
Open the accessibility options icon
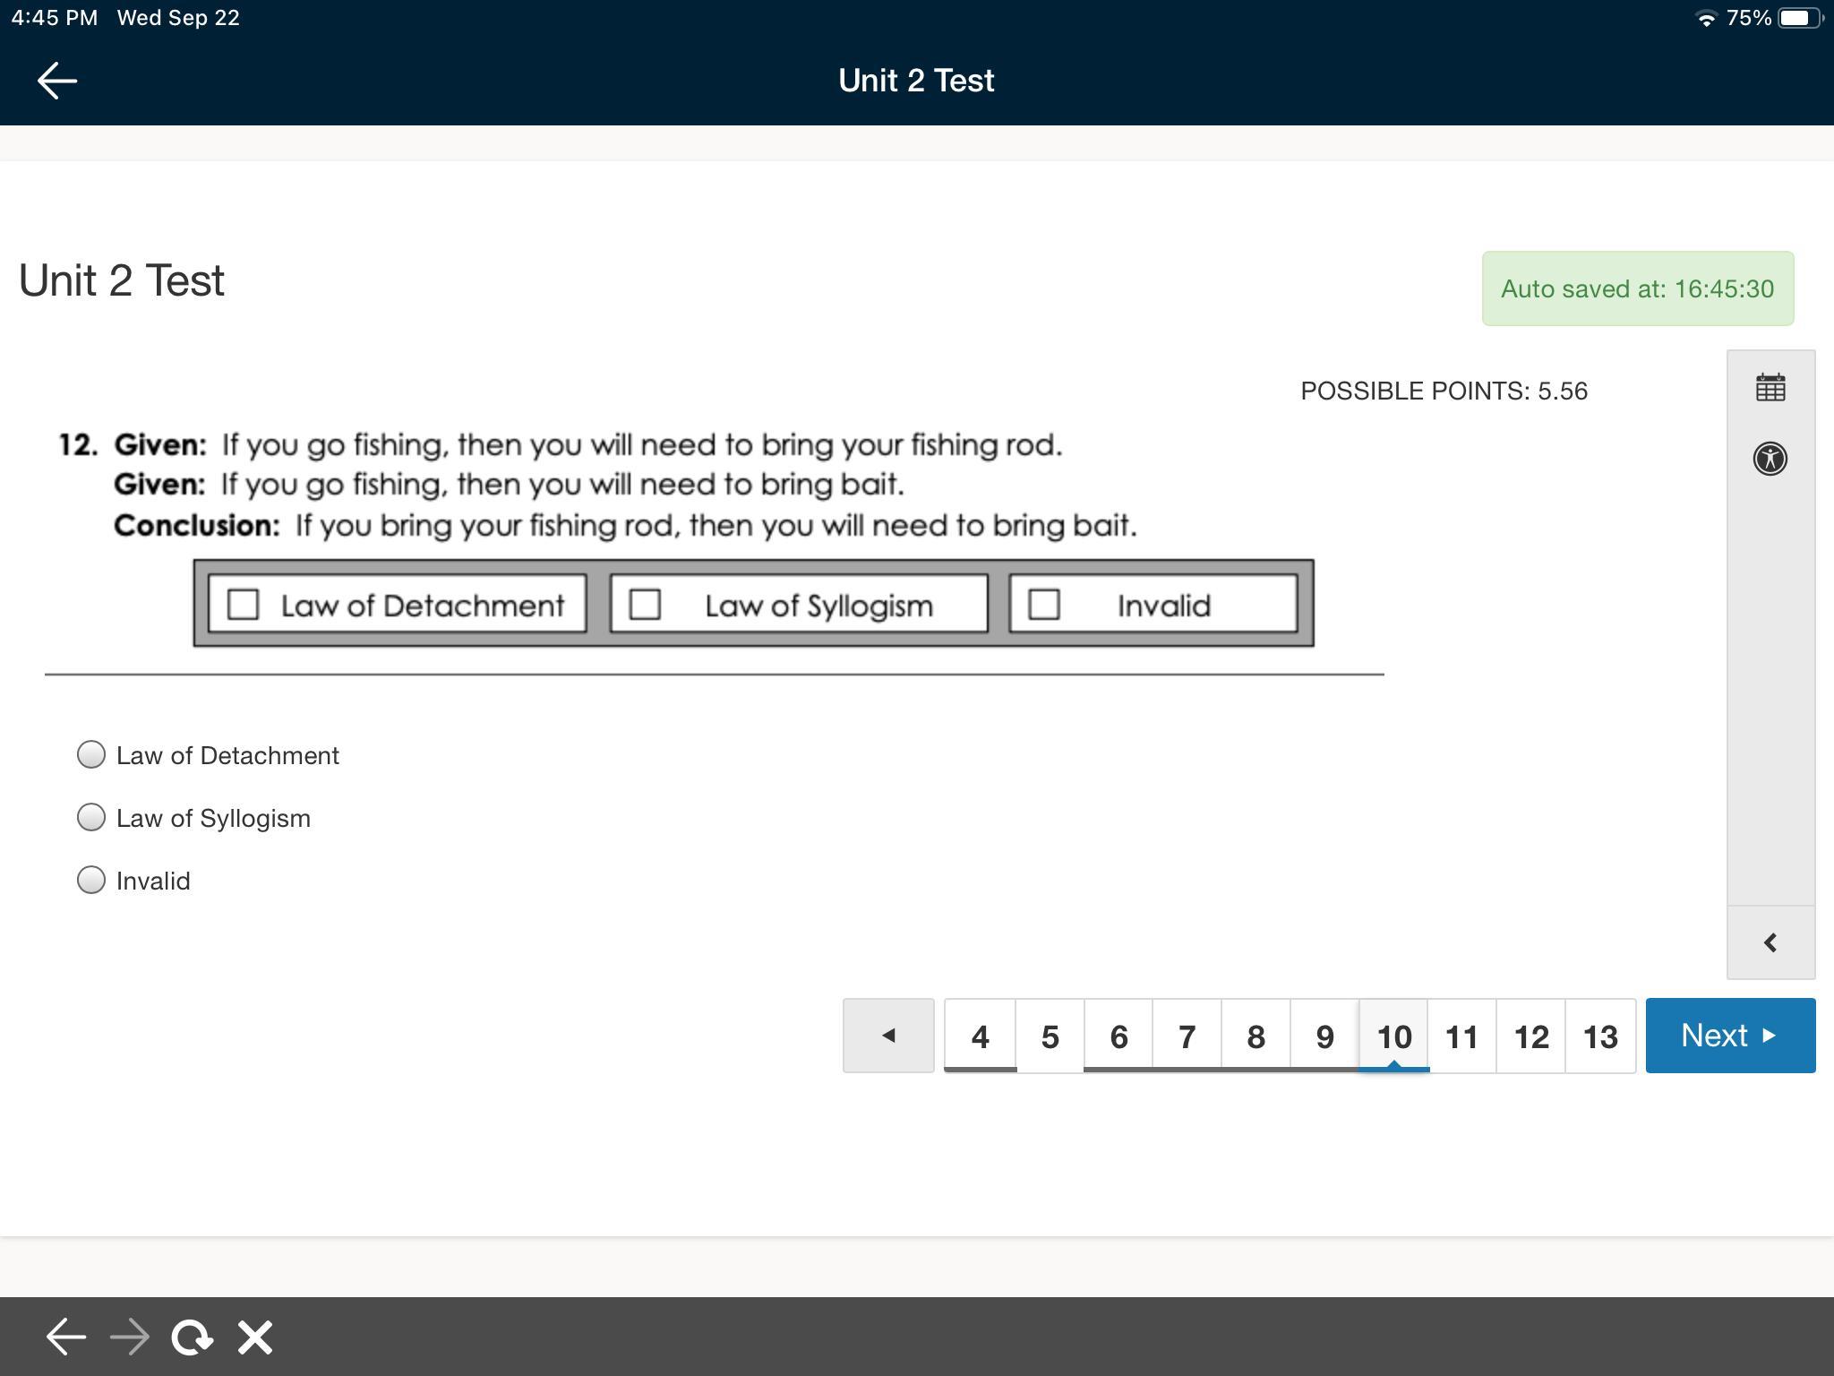tap(1770, 459)
